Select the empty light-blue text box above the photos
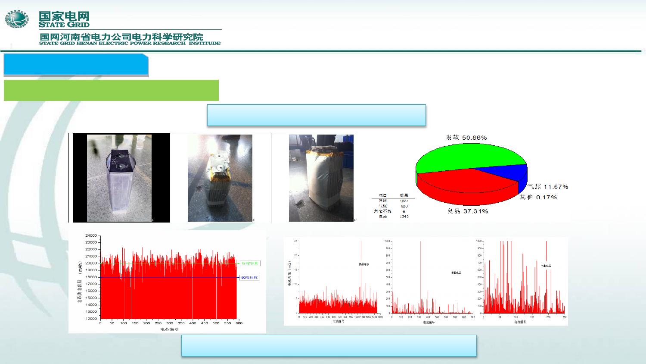The image size is (646, 364). click(317, 115)
